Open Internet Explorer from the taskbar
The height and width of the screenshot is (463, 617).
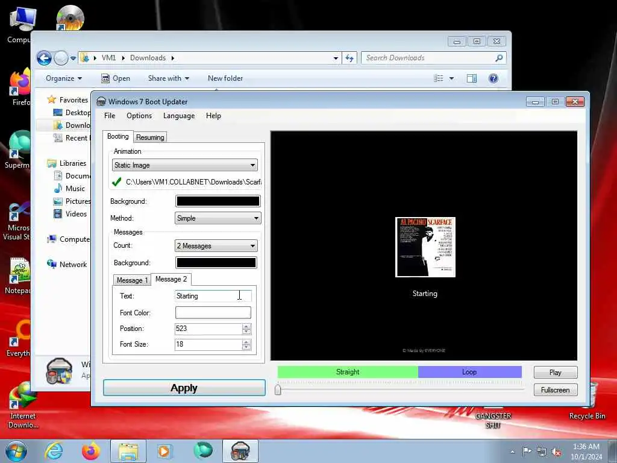coord(54,451)
